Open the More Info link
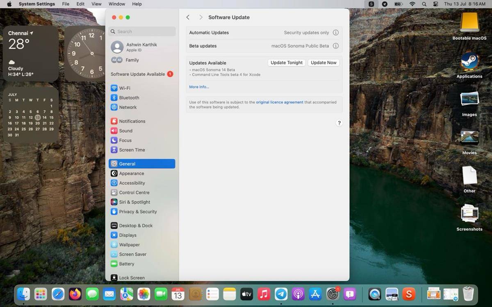The height and width of the screenshot is (307, 492). click(199, 87)
